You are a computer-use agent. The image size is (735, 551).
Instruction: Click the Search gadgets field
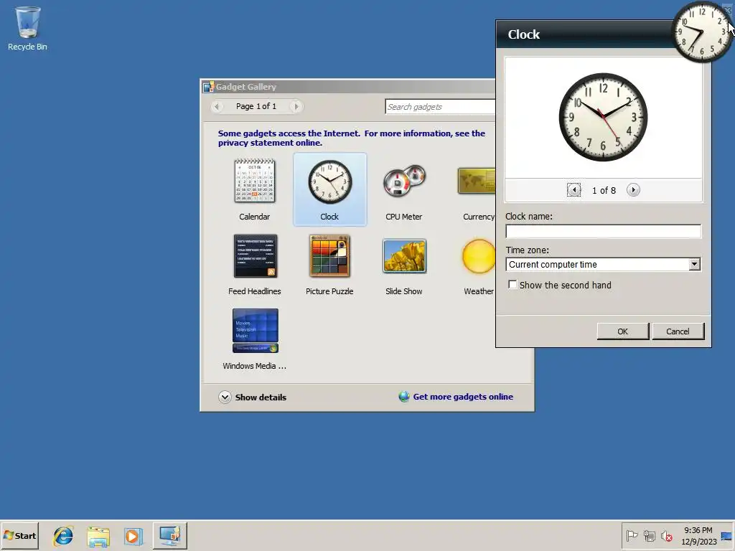[440, 107]
